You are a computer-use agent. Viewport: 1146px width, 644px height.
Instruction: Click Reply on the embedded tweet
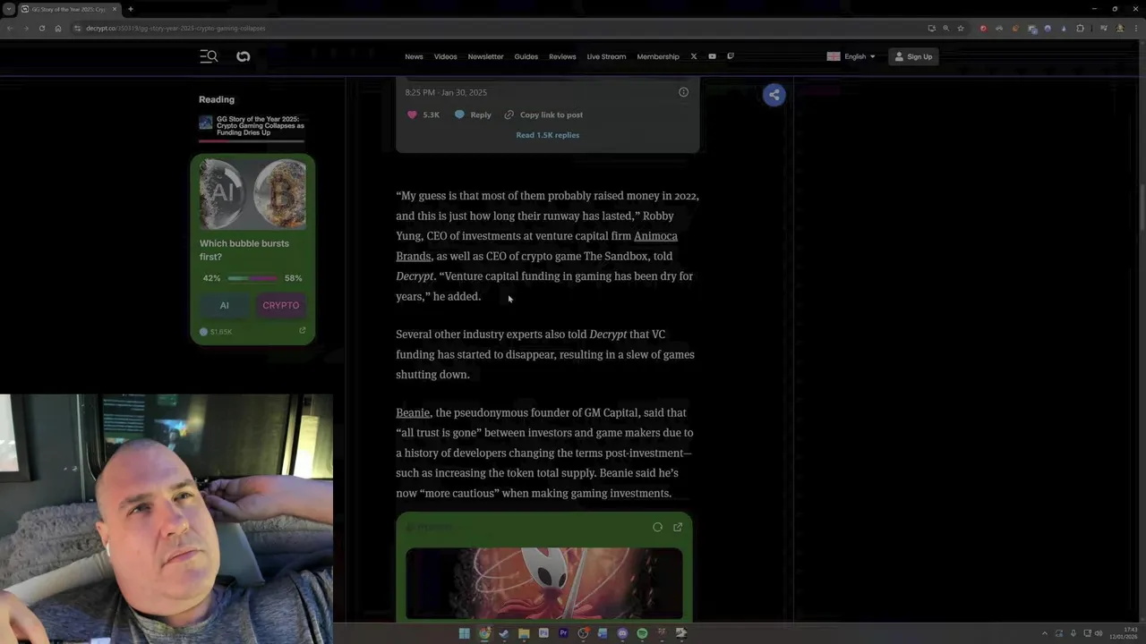pyautogui.click(x=473, y=114)
